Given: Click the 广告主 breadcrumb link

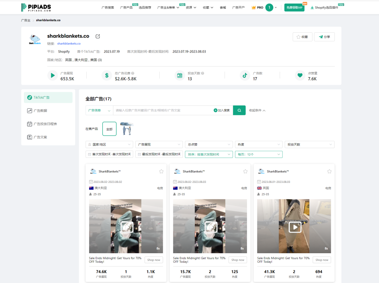Looking at the screenshot, I should tap(26, 20).
